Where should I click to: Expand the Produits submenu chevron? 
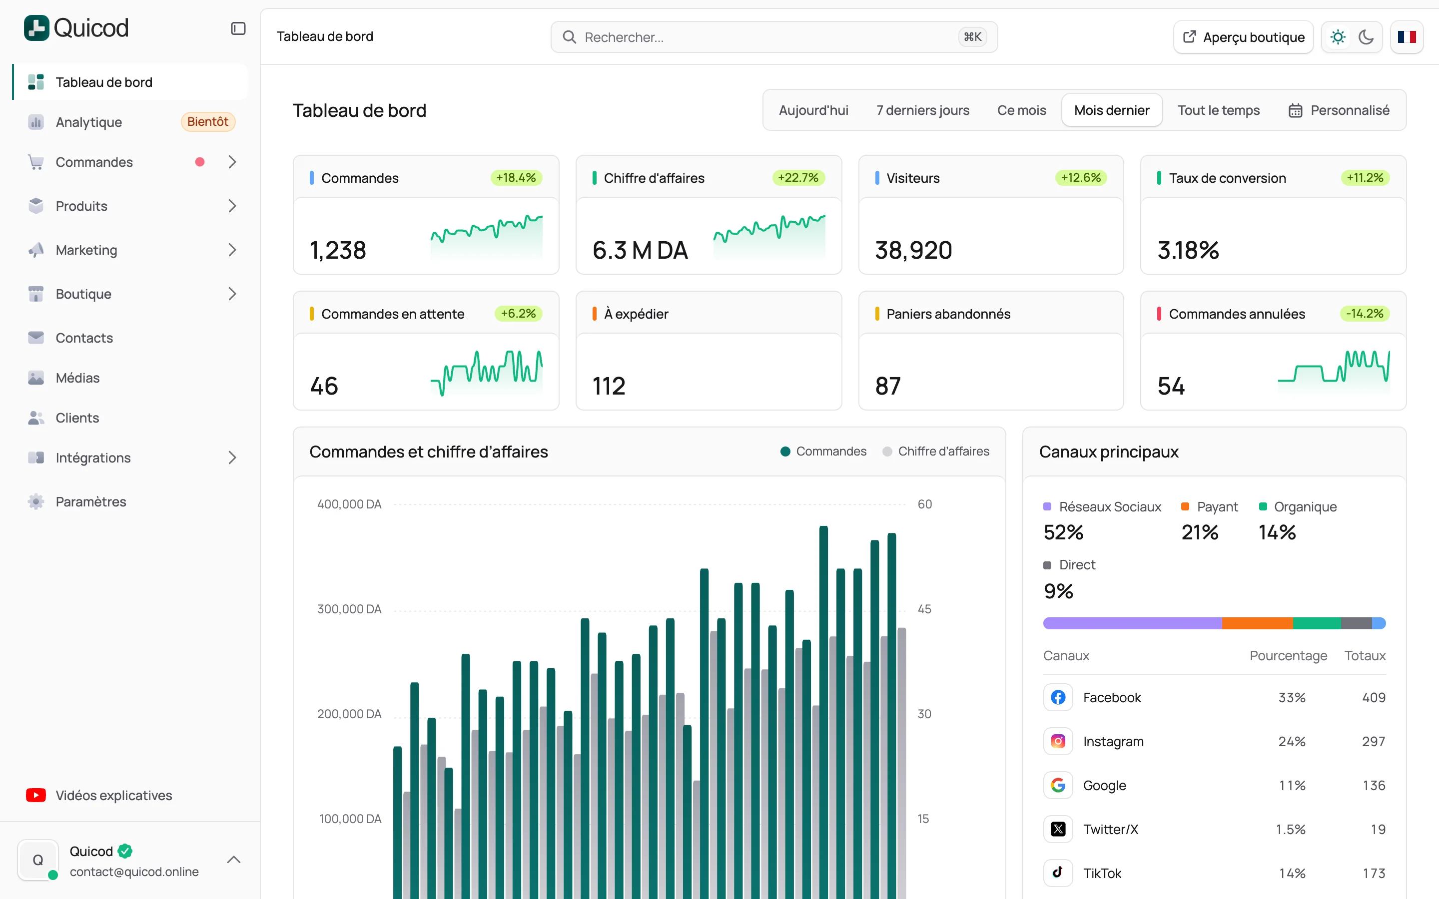point(232,206)
